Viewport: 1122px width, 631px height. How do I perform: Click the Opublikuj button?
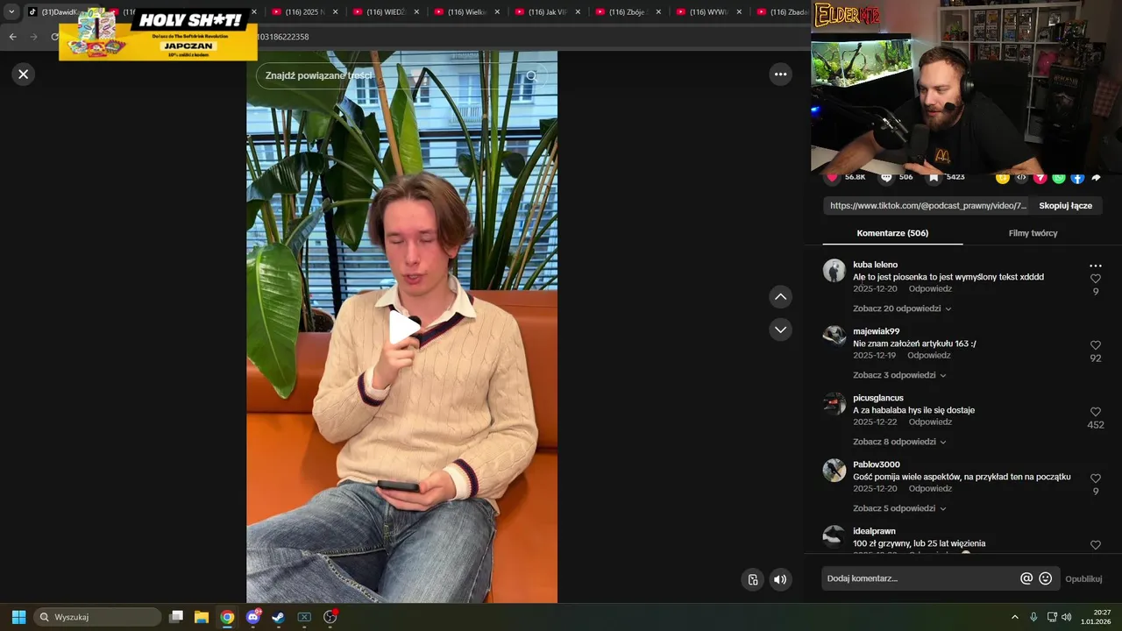(x=1083, y=579)
